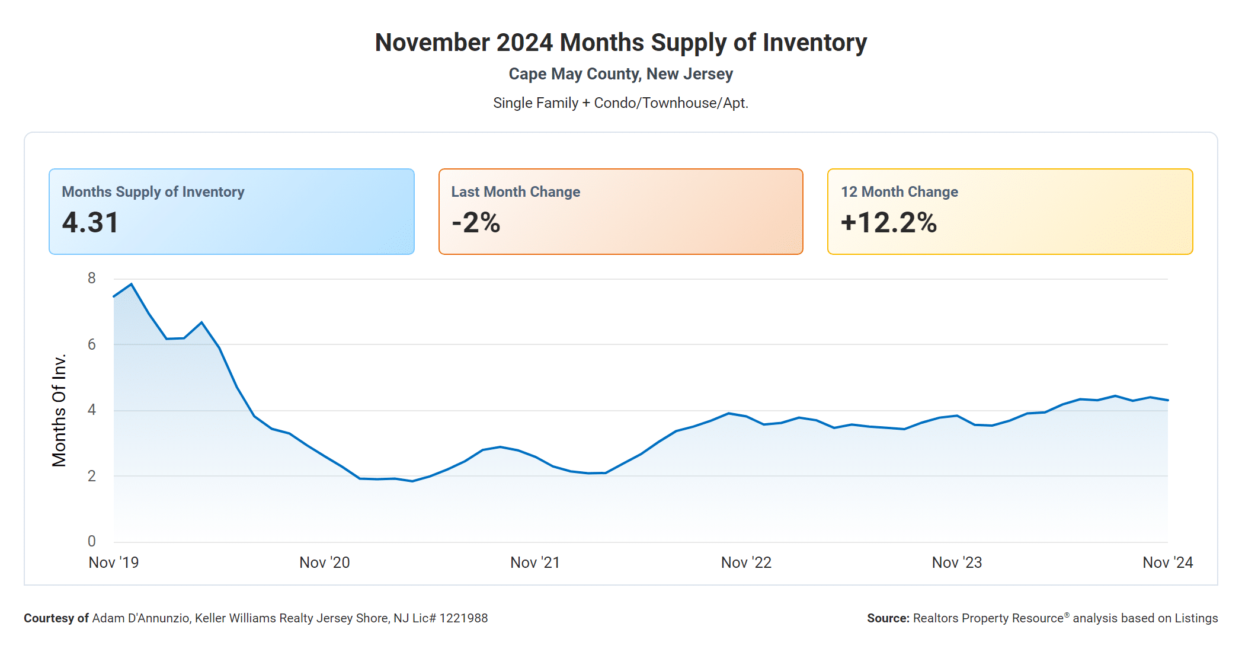The height and width of the screenshot is (652, 1242).
Task: Select the yellow 12 Month Change card
Action: (1010, 212)
